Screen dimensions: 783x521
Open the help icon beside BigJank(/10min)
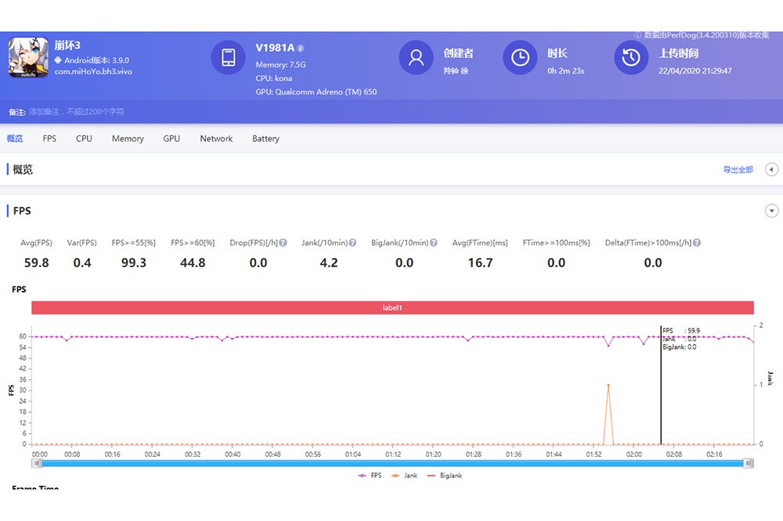click(x=434, y=243)
